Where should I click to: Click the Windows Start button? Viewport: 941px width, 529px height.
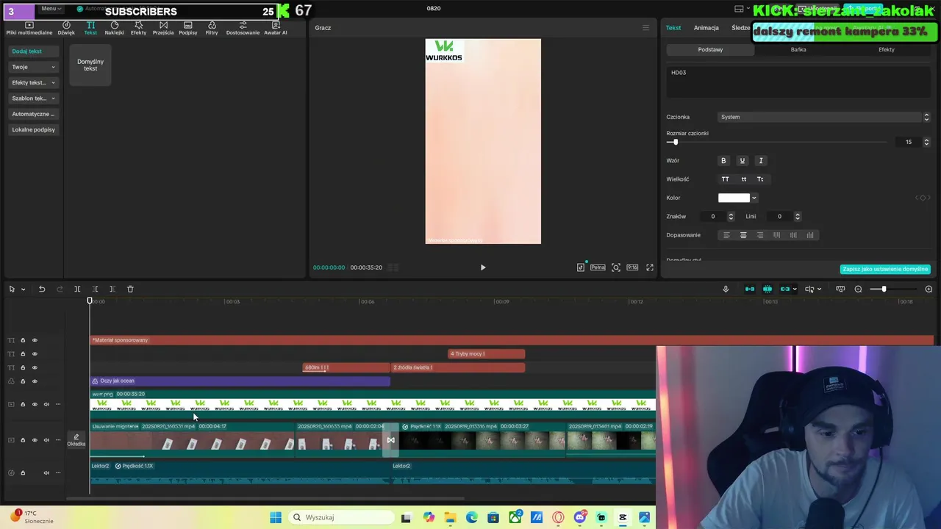(x=276, y=517)
